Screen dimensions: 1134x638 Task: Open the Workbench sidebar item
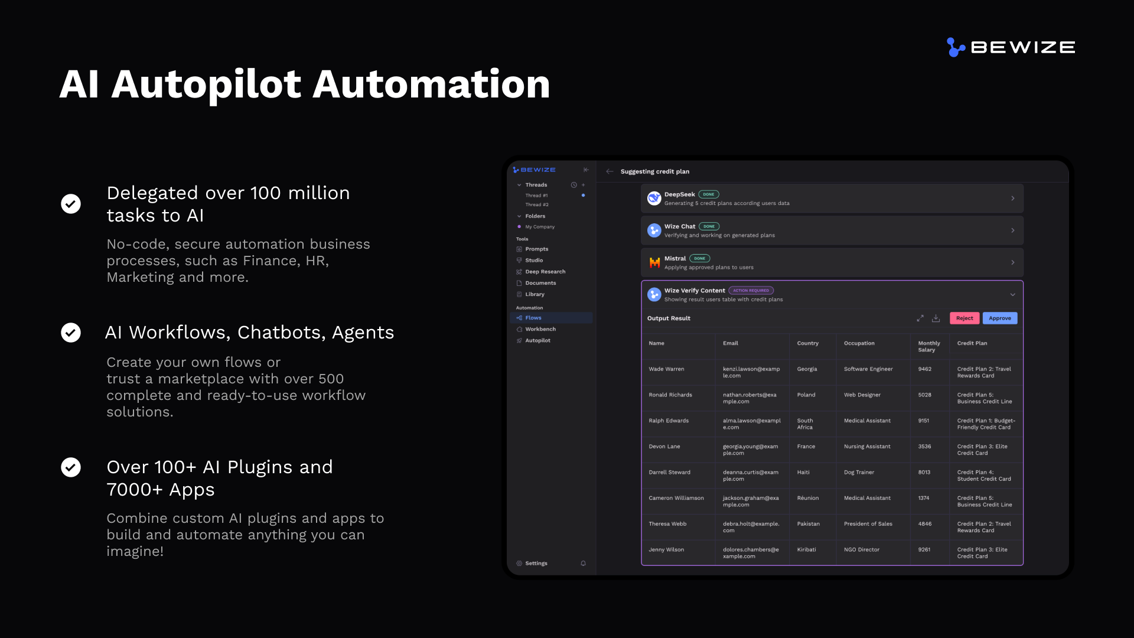tap(540, 330)
